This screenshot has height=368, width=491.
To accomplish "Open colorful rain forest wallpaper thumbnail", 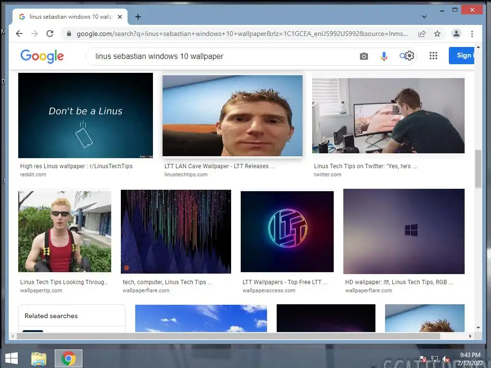I will click(176, 231).
